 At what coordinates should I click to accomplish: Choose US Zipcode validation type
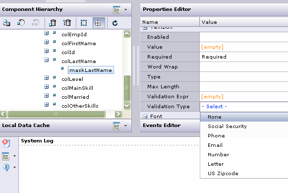pyautogui.click(x=244, y=173)
